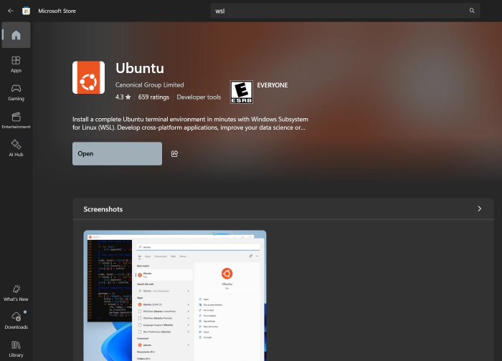Open the Developer tools category link
The width and height of the screenshot is (502, 361).
199,97
